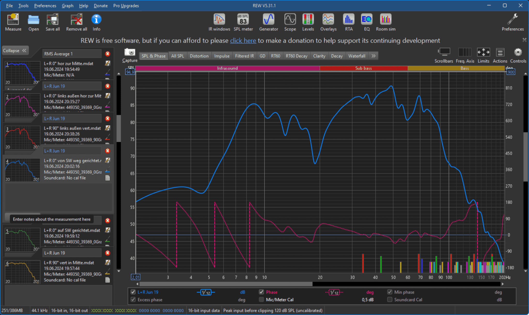529x315 pixels.
Task: Toggle Freq. Axis mode
Action: [465, 55]
